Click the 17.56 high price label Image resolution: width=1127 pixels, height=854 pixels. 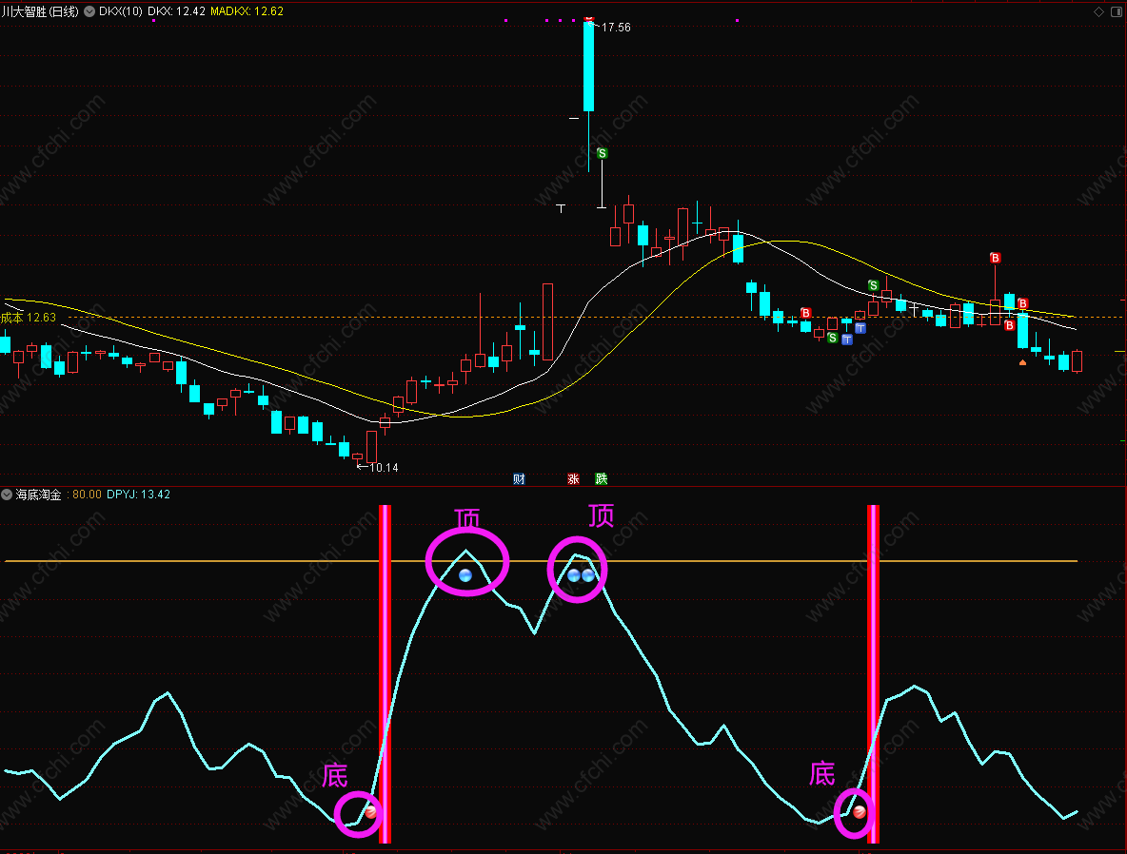616,28
